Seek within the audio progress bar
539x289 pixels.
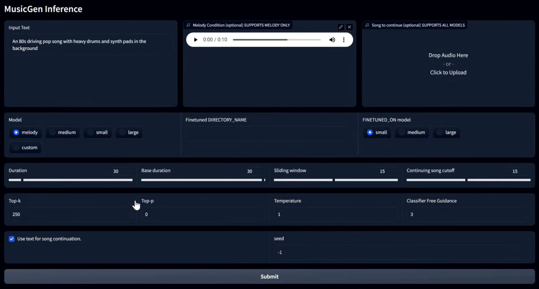pos(276,40)
